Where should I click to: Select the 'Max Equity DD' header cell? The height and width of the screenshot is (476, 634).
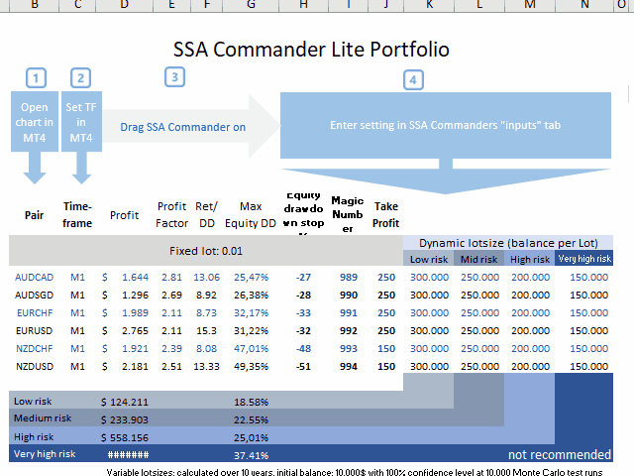pyautogui.click(x=251, y=215)
